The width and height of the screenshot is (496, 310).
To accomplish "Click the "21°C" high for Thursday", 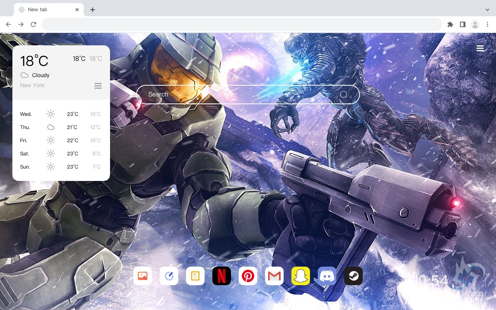I will pyautogui.click(x=72, y=127).
